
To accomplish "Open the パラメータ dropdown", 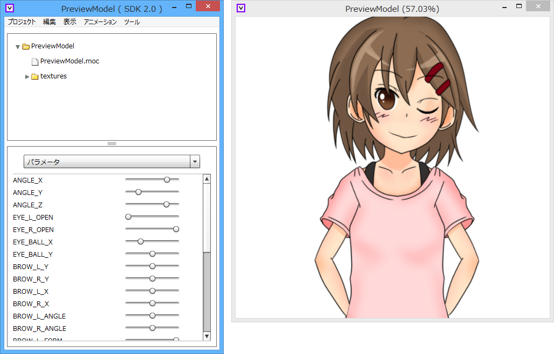I will click(x=195, y=161).
